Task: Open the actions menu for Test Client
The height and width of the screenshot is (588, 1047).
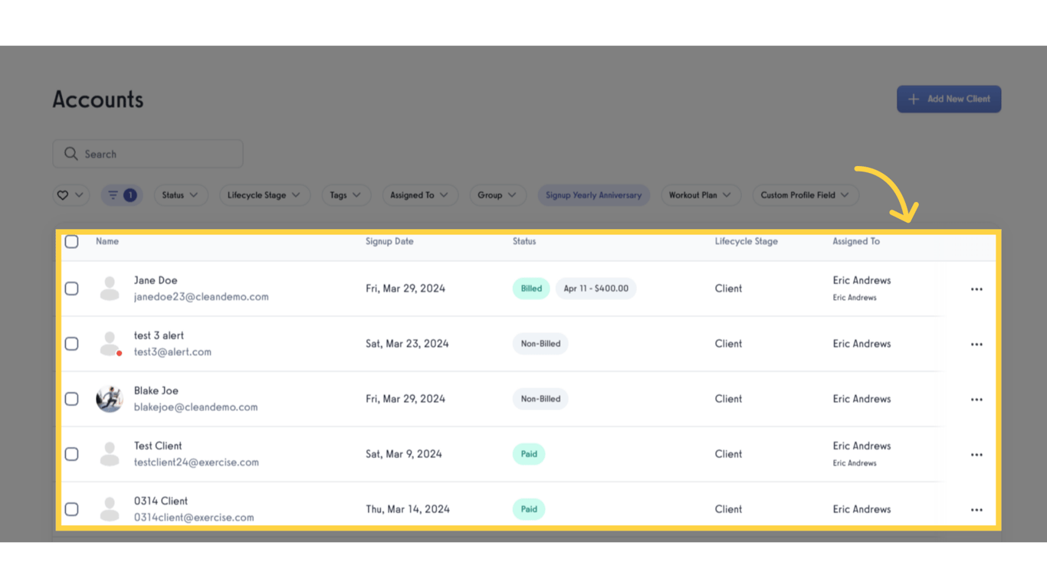Action: (976, 454)
